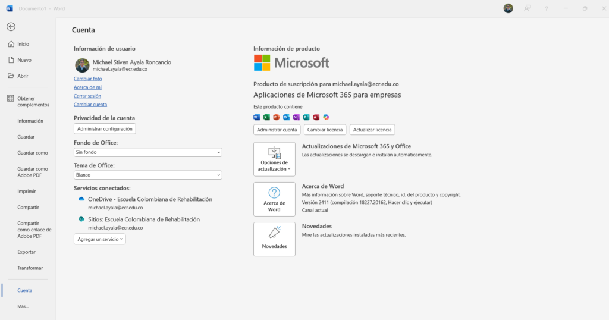Click the Obtener complementos add-ins icon

[11, 98]
